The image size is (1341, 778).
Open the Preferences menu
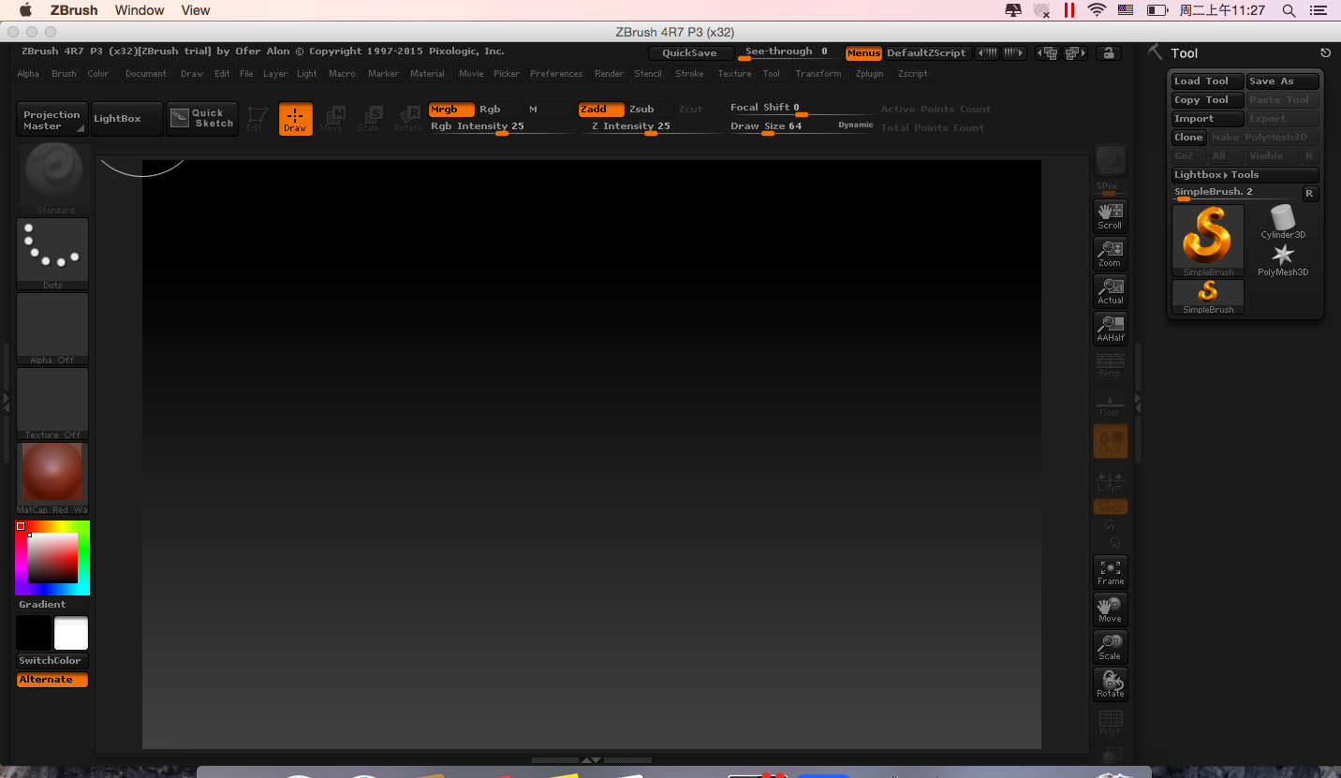point(556,74)
